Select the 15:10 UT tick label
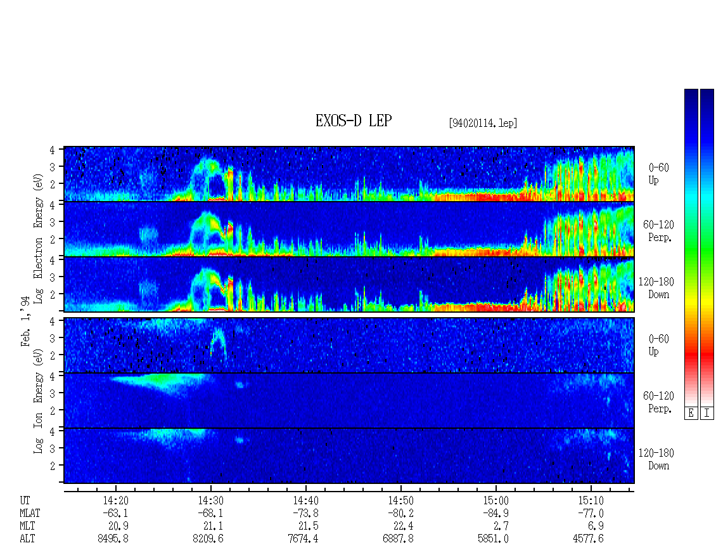 [x=591, y=500]
